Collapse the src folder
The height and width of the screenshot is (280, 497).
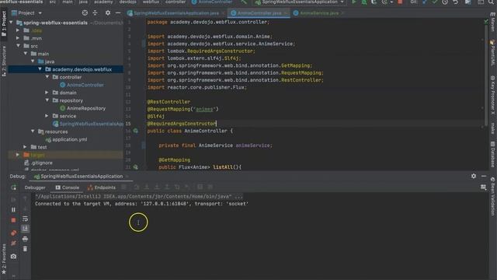pyautogui.click(x=18, y=46)
